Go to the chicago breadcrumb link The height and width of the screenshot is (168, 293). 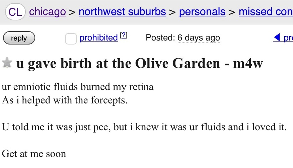click(48, 12)
